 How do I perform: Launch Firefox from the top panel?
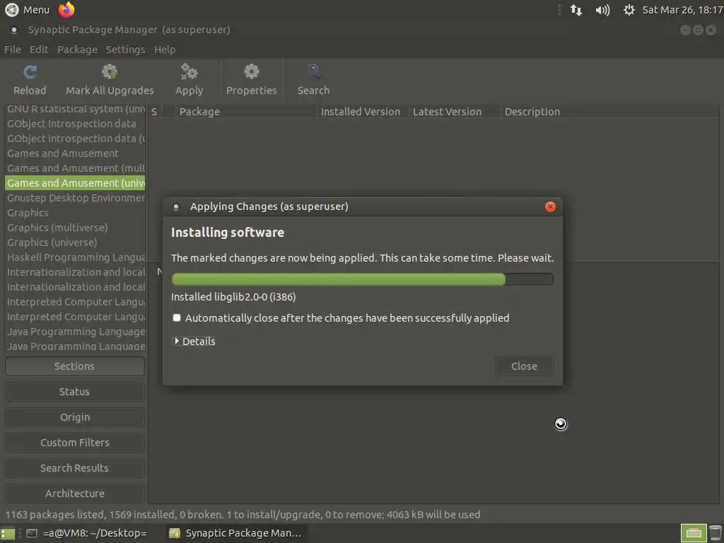pos(66,10)
